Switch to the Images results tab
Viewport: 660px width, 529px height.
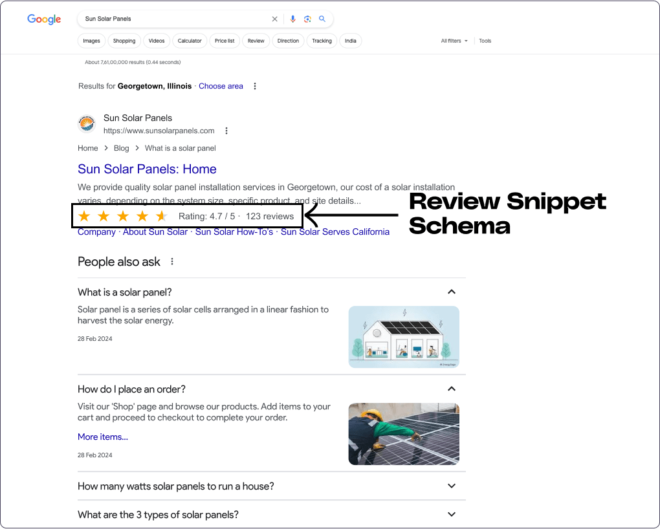[x=91, y=40]
